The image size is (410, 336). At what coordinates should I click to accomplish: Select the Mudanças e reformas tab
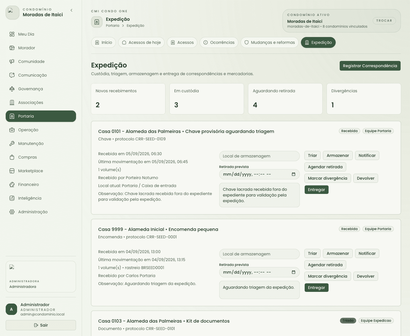coord(270,42)
